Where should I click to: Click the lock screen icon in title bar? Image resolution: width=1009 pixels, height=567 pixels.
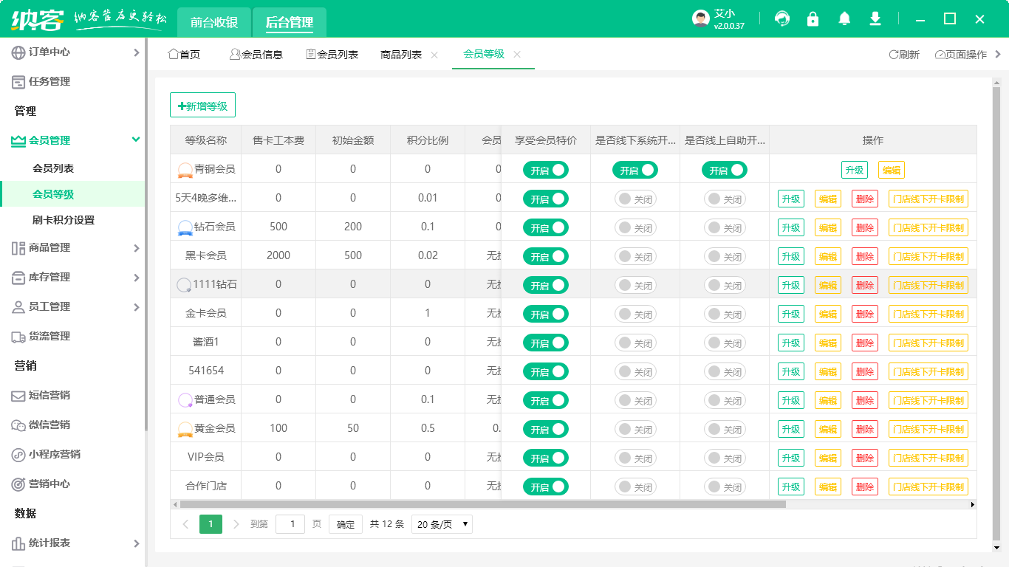813,18
